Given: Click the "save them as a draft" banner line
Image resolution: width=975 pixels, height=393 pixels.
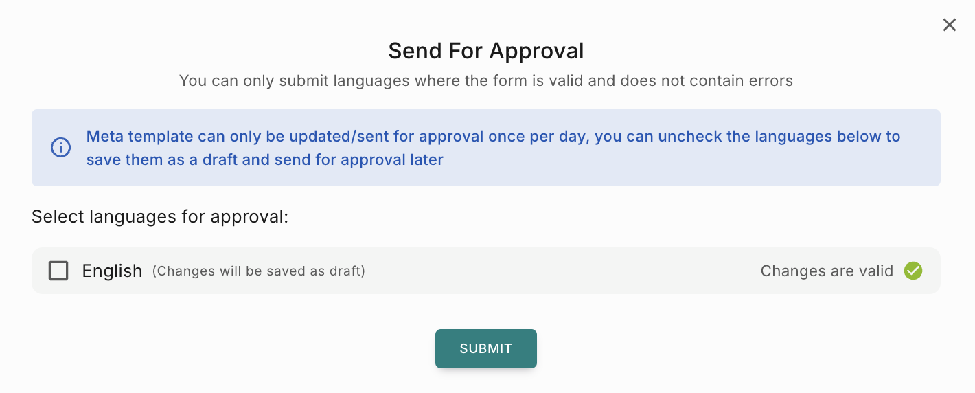Looking at the screenshot, I should click(264, 160).
